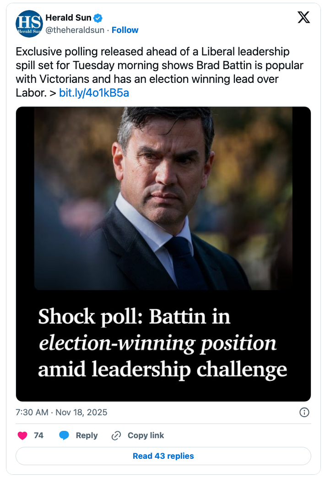Open the tweet info circle icon
325x478 pixels.
tap(304, 412)
